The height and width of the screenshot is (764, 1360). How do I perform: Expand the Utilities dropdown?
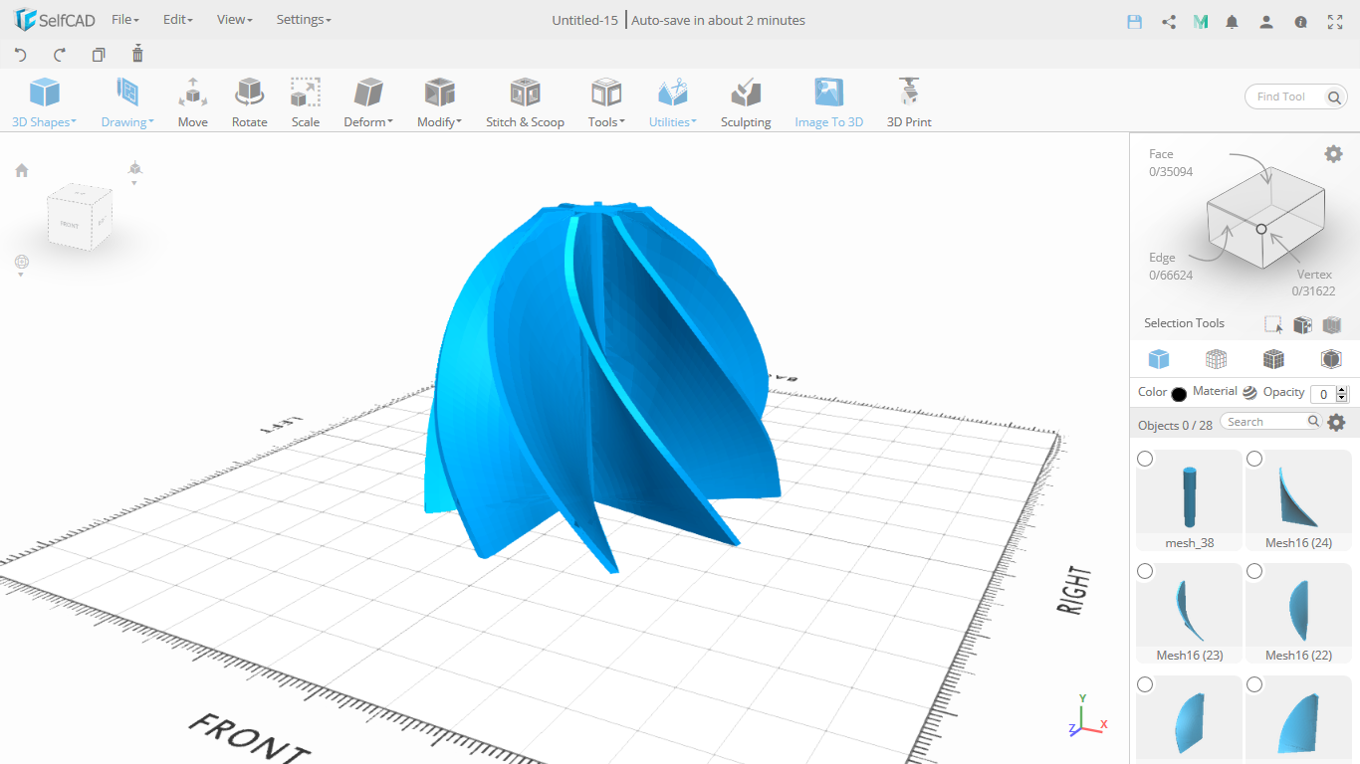tap(673, 103)
